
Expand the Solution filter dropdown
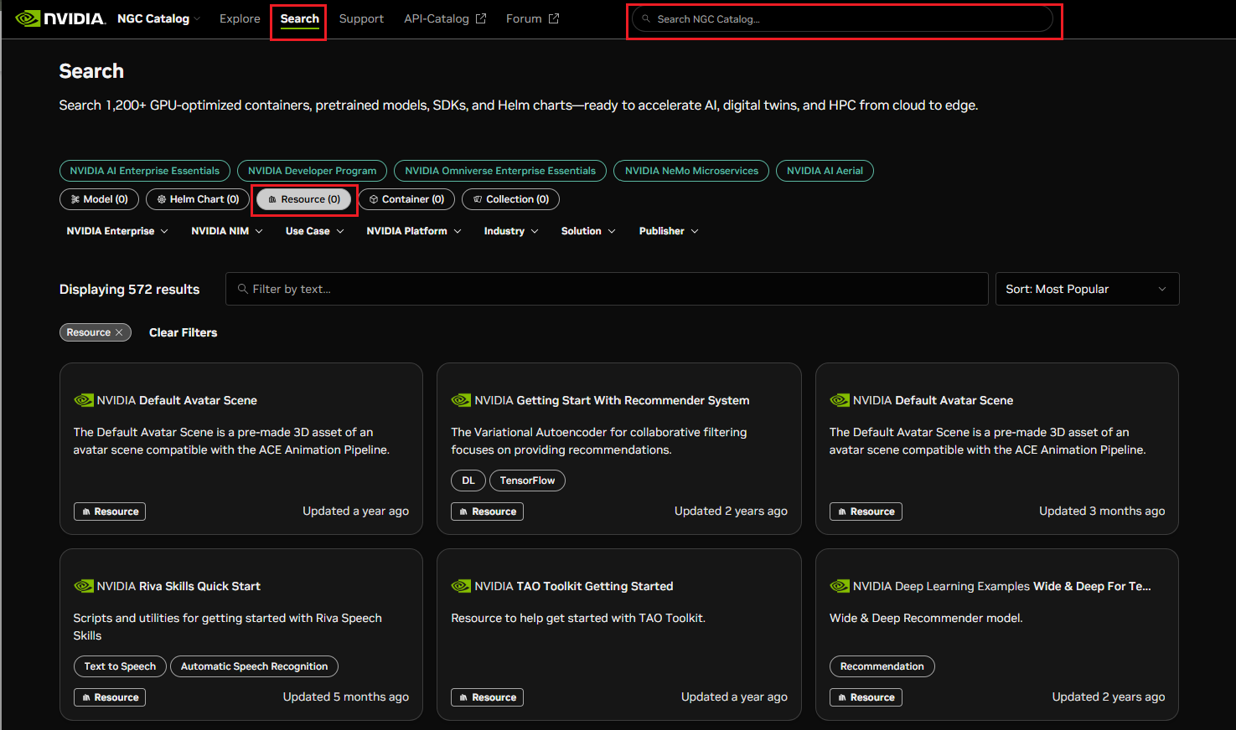tap(588, 231)
